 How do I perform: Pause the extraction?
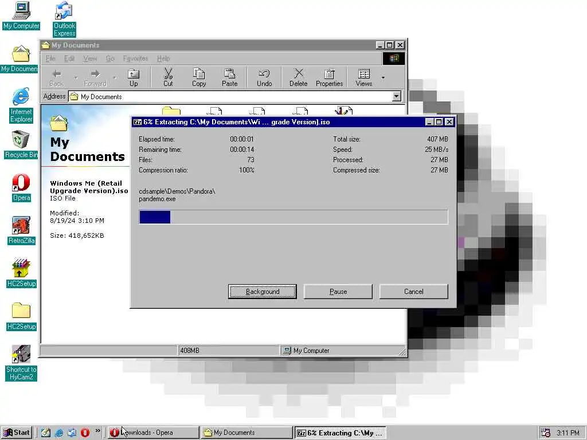tap(338, 292)
